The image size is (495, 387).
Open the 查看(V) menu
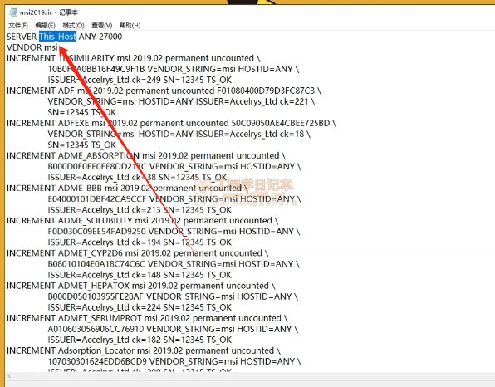[x=101, y=25]
